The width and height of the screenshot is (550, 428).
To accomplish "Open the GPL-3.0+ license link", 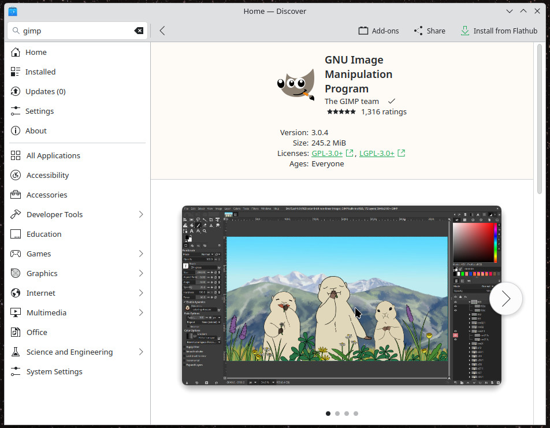I will click(x=327, y=153).
